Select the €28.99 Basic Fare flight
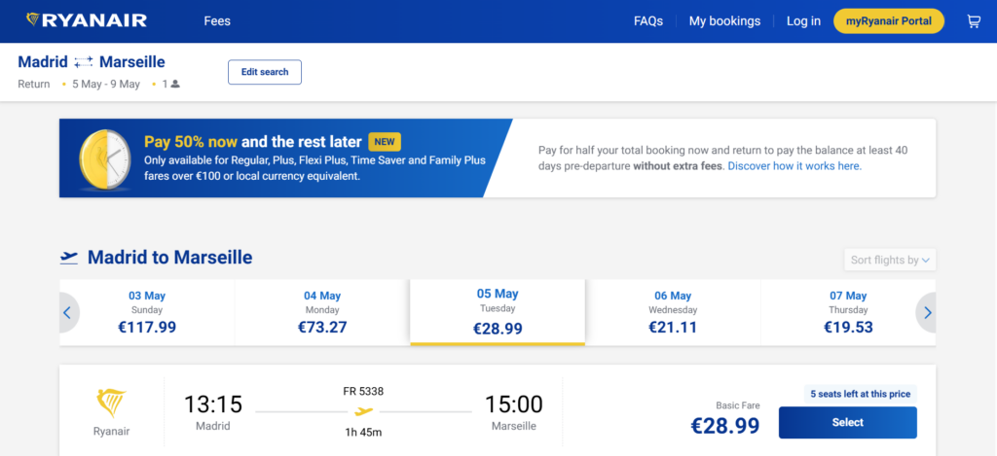The width and height of the screenshot is (997, 456). (847, 423)
